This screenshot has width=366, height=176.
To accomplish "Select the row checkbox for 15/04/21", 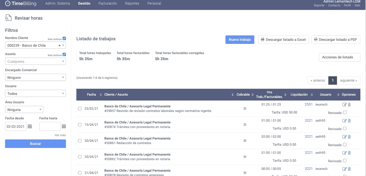I will pos(80,124).
